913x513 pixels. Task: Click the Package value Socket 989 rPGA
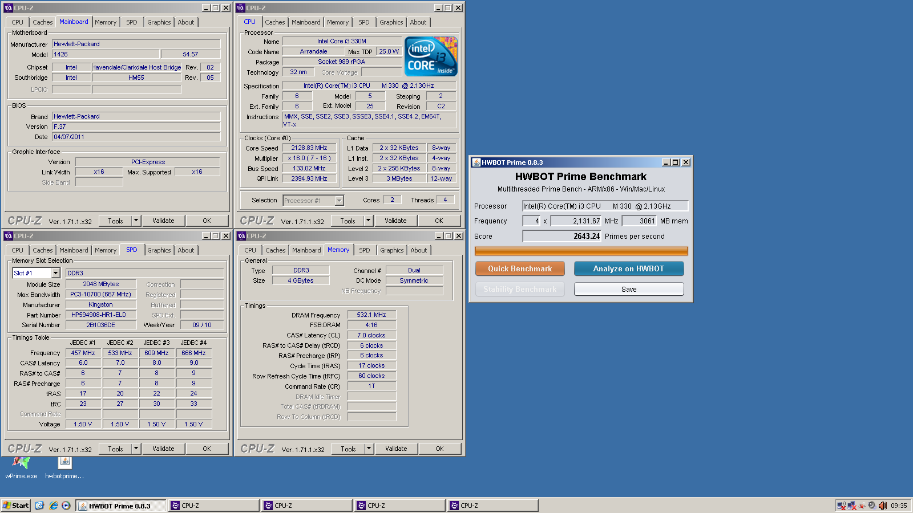tap(342, 62)
